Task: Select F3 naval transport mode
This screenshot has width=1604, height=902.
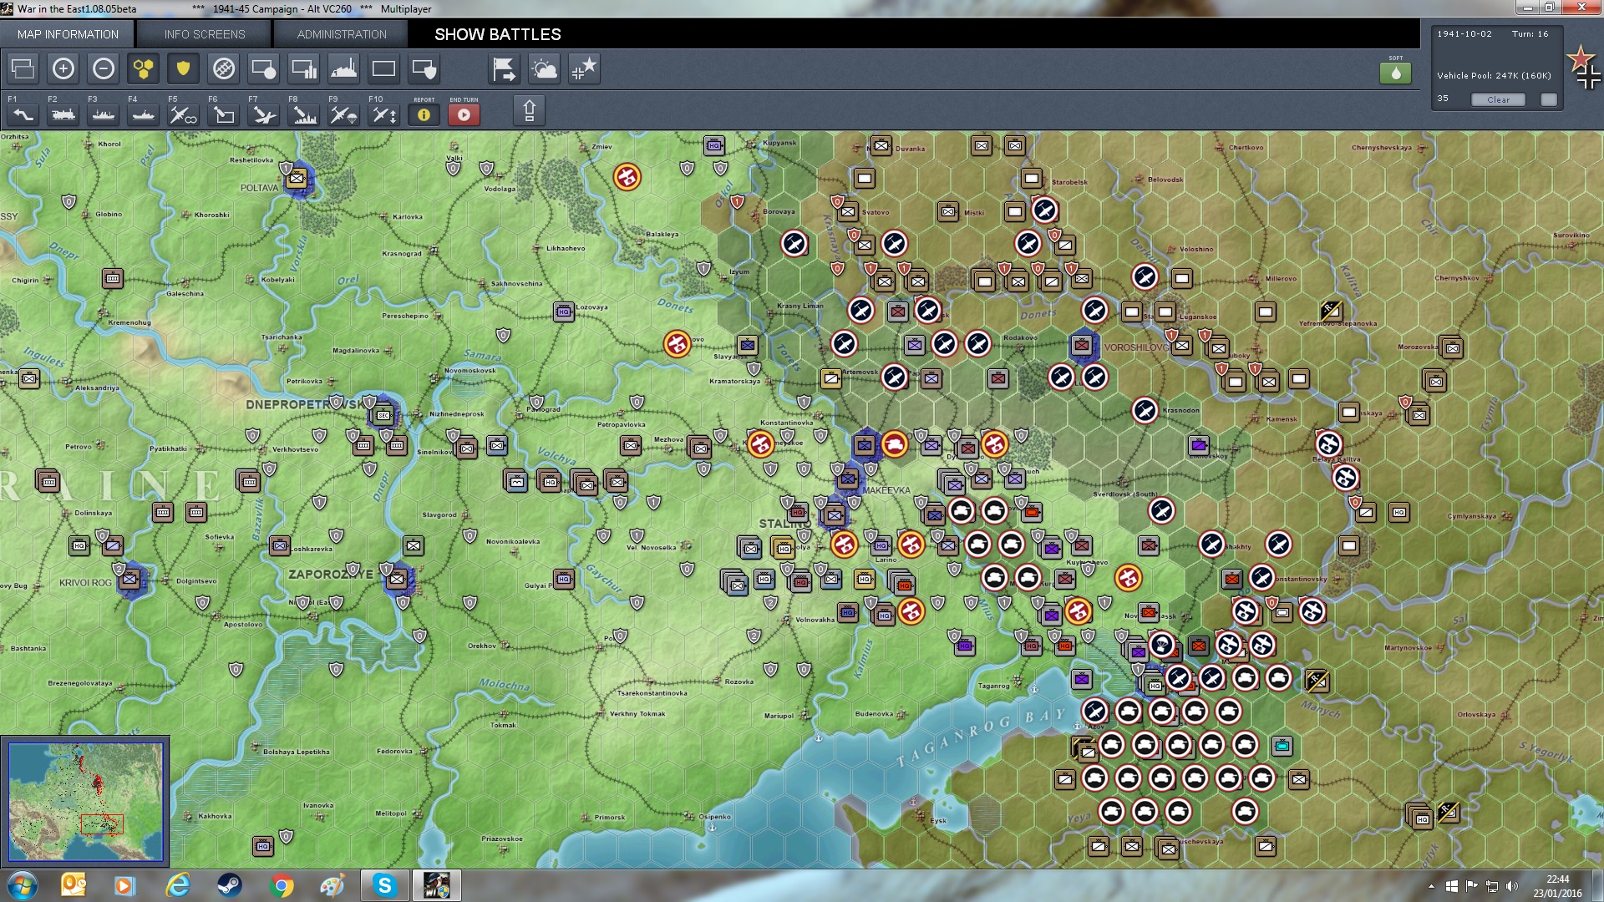Action: click(104, 114)
